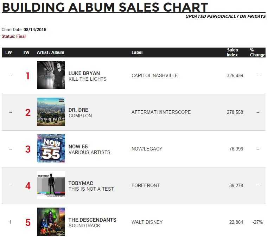The image size is (268, 240).
Task: Open THE DESCENDANTS title link
Action: [x=92, y=220]
